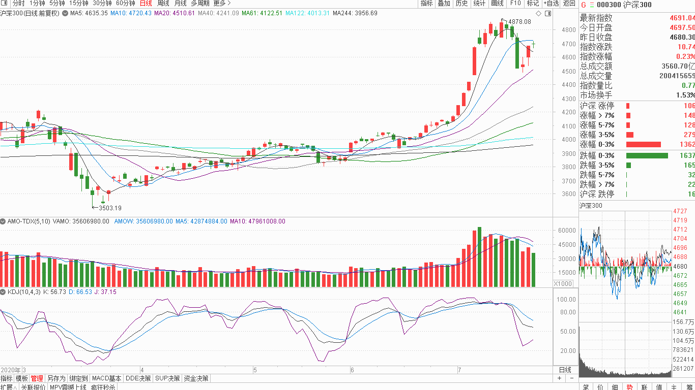This screenshot has height=390, width=695.
Task: Click the red G icon
Action: click(584, 5)
